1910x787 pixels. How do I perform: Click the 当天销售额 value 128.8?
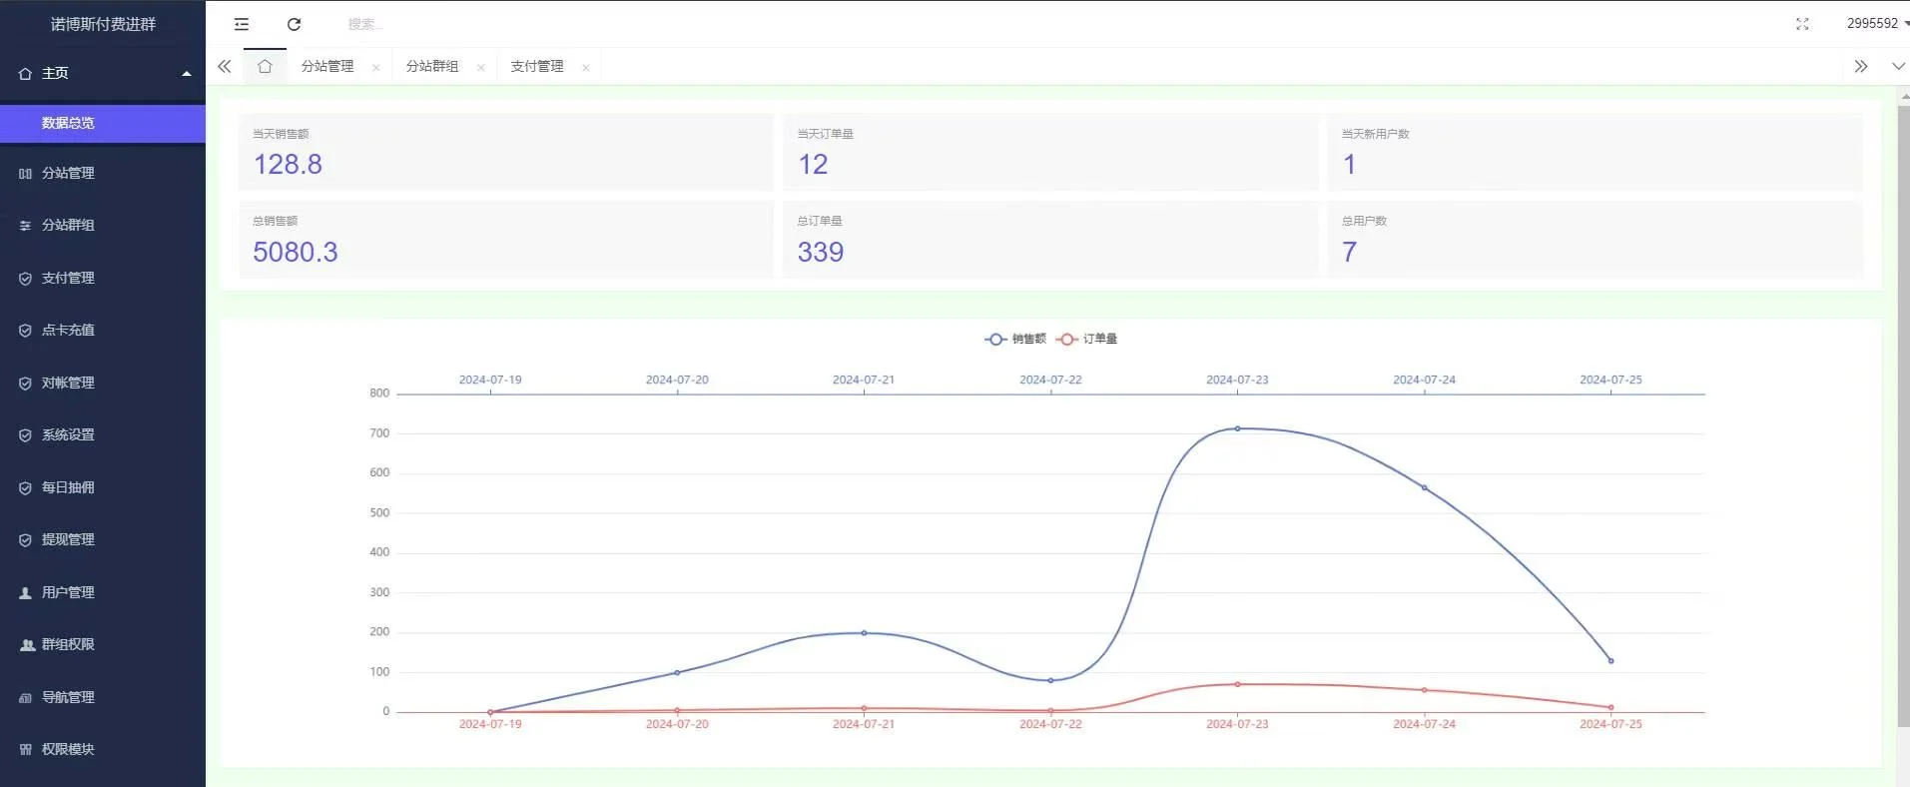(x=288, y=164)
